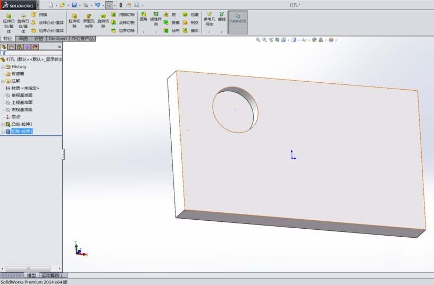Click the Undo arrow icon
The image size is (434, 285).
tap(97, 5)
